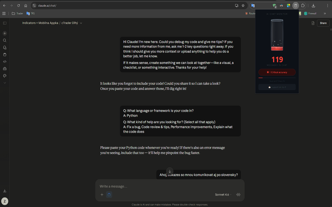
Task: Open the toolbox icon in sidebar
Action: click(5, 69)
